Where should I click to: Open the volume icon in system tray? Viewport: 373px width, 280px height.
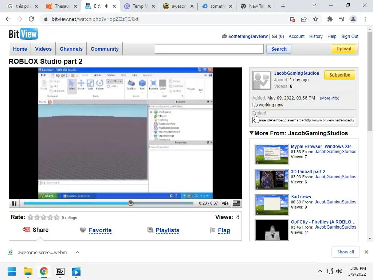click(339, 271)
